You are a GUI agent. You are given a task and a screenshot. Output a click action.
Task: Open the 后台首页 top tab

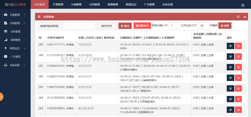tap(40, 4)
